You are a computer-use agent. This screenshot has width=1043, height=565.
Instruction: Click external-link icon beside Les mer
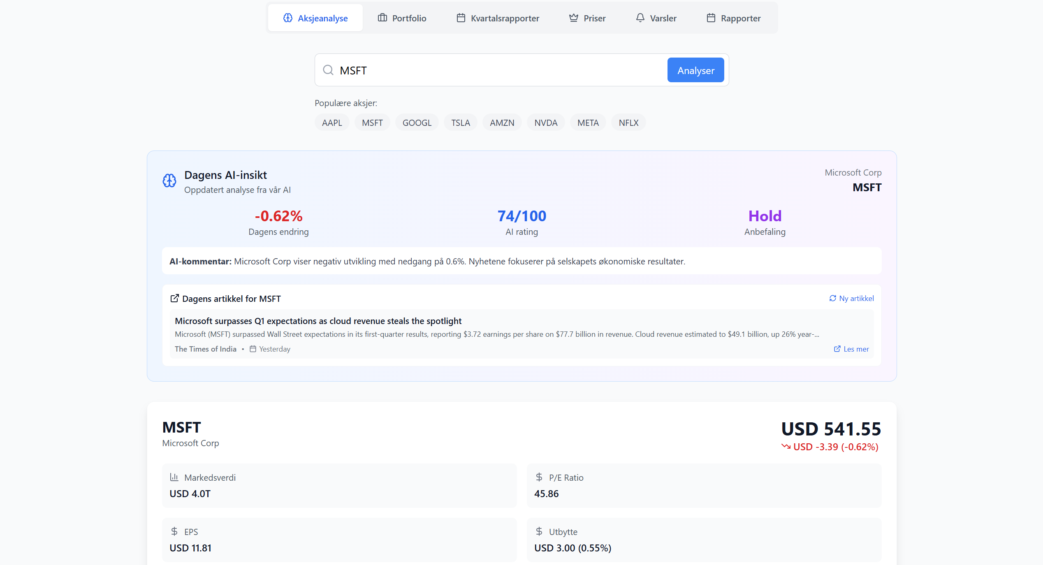pyautogui.click(x=837, y=349)
